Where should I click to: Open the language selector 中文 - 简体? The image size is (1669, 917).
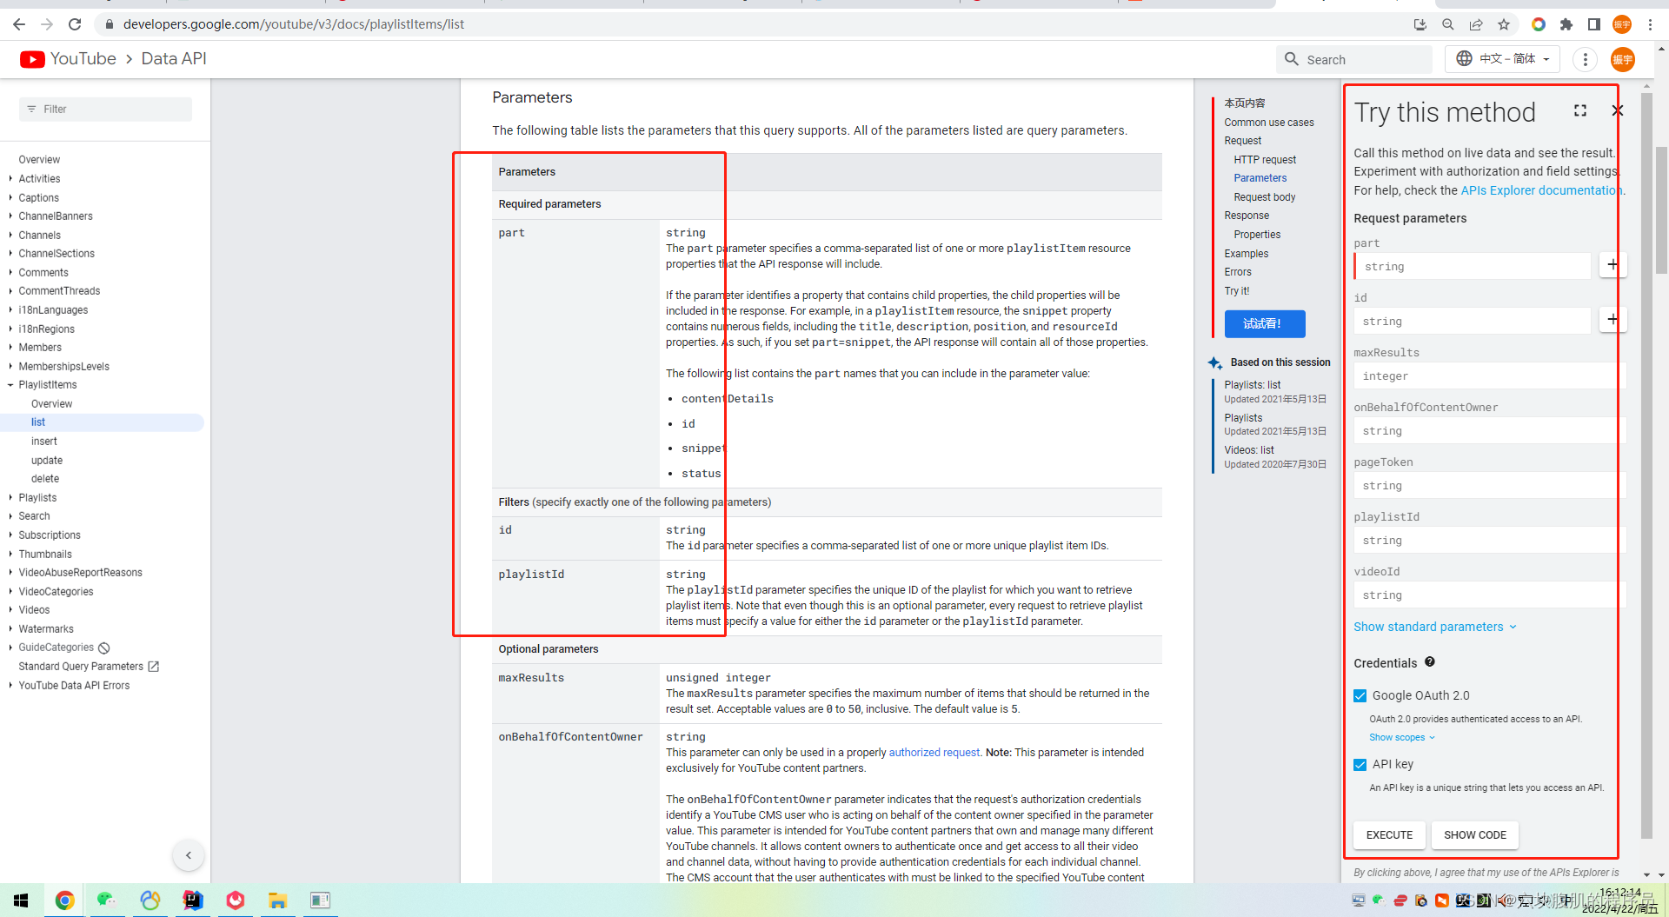(x=1502, y=59)
